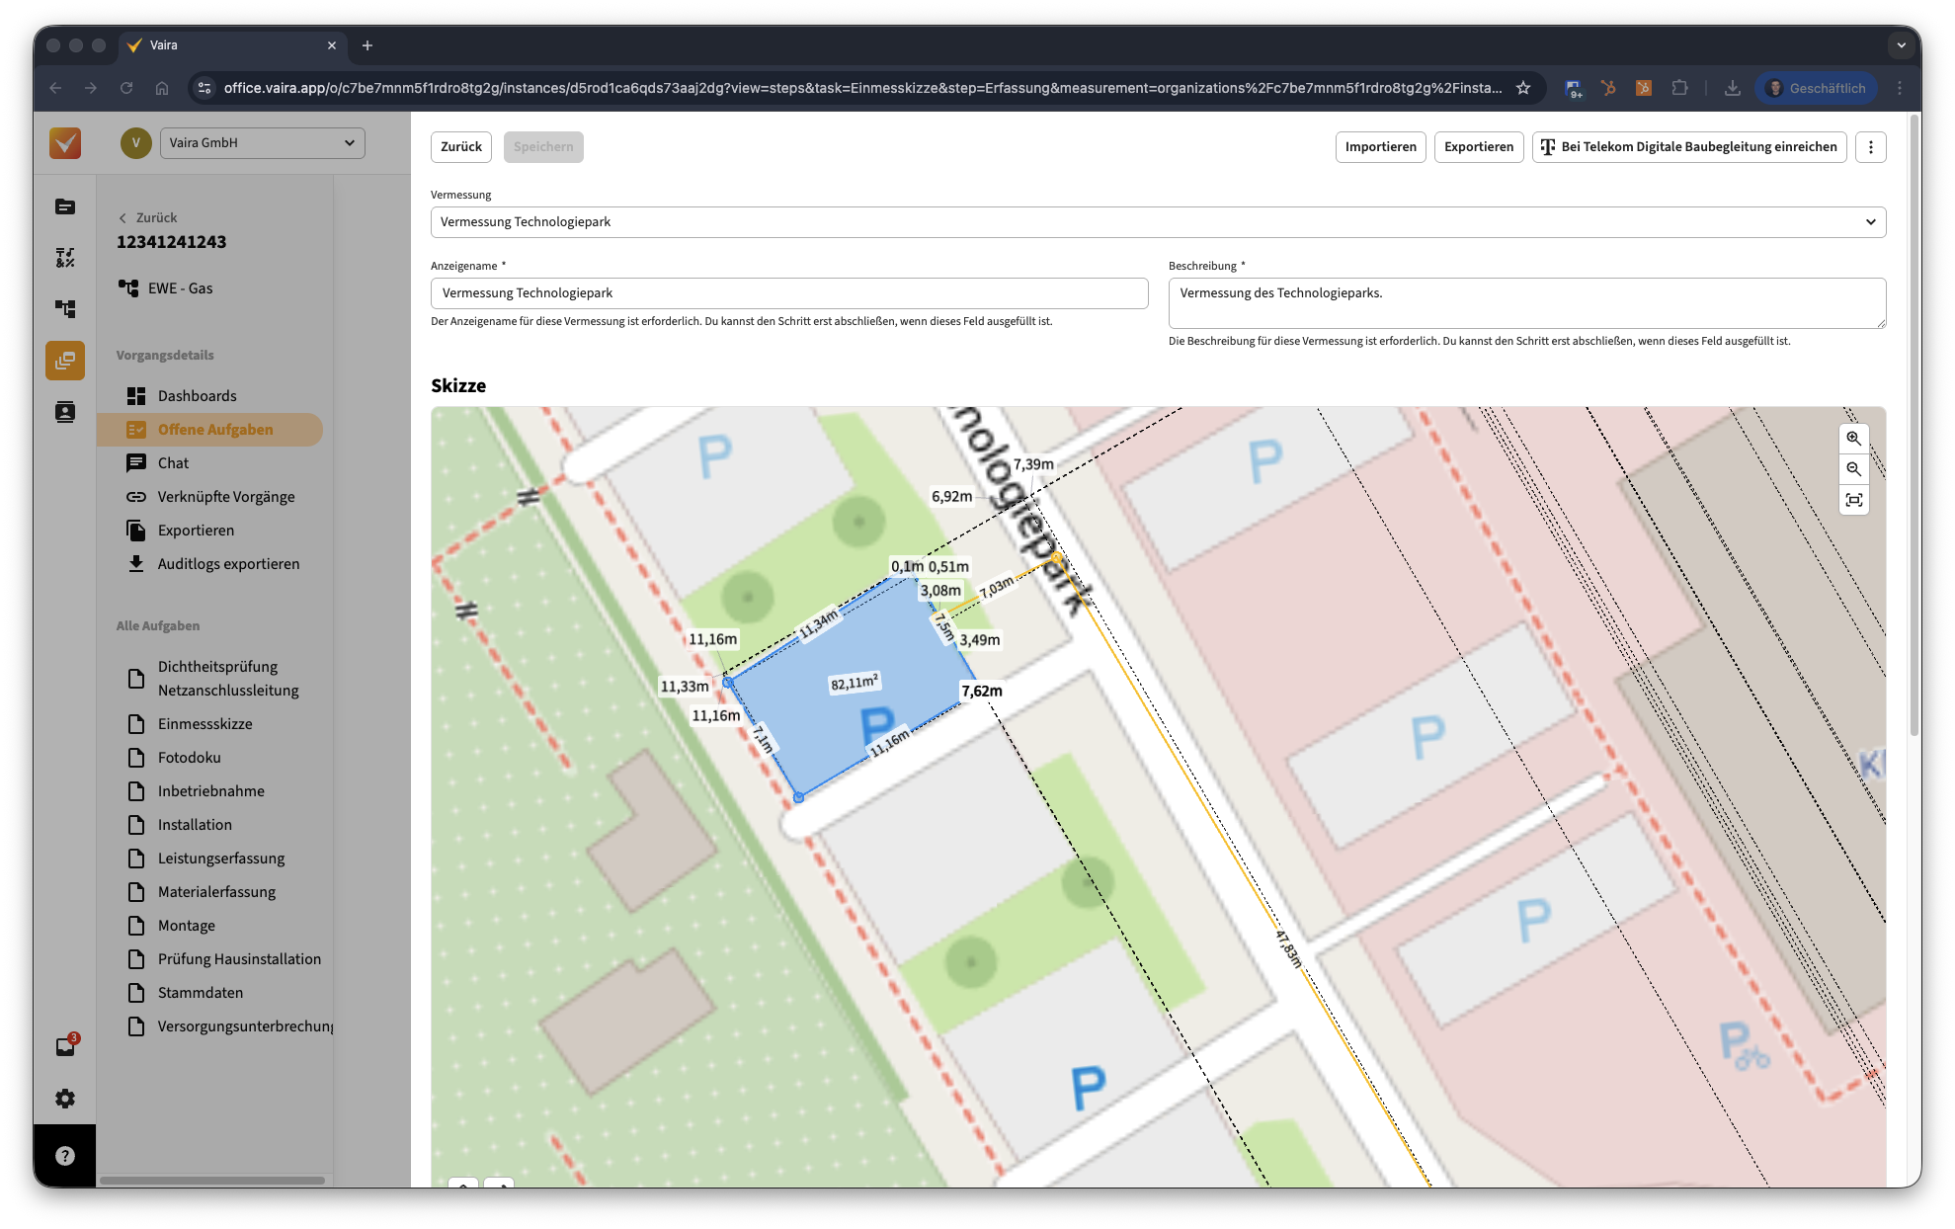
Task: Bookmark page with the star icon
Action: coord(1523,88)
